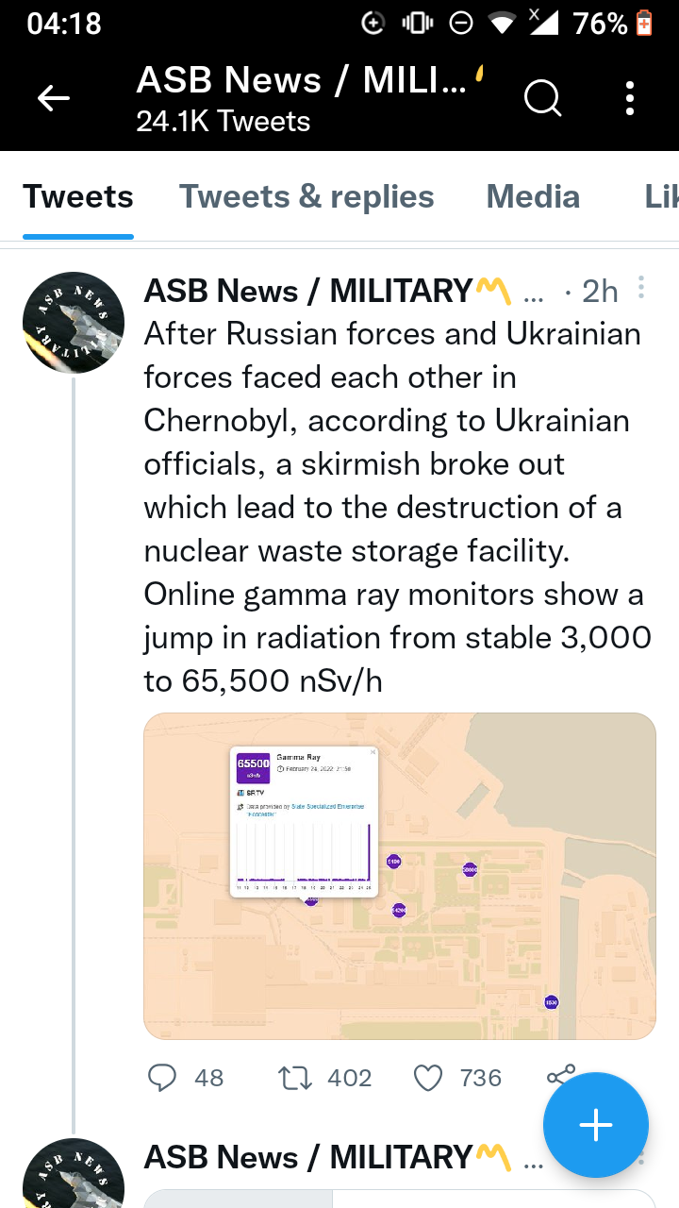The height and width of the screenshot is (1208, 679).
Task: Tap the back arrow in header
Action: 54,98
